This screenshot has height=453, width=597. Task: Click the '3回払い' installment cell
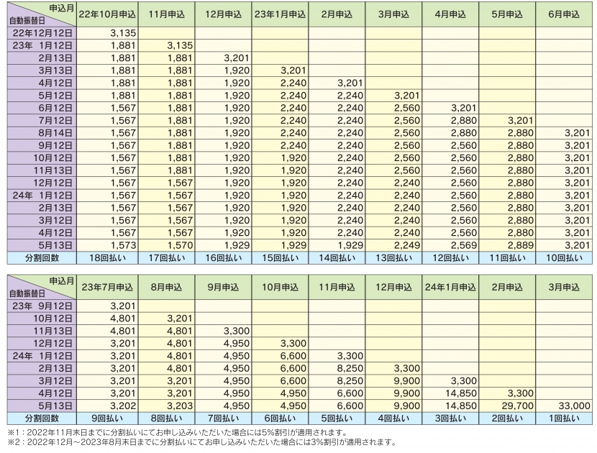click(x=450, y=418)
